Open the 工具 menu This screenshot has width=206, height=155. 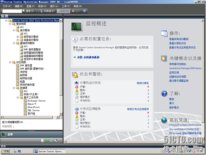point(66,6)
